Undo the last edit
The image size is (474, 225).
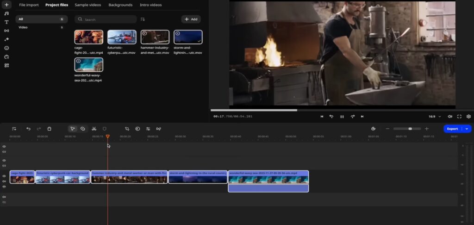coord(28,129)
